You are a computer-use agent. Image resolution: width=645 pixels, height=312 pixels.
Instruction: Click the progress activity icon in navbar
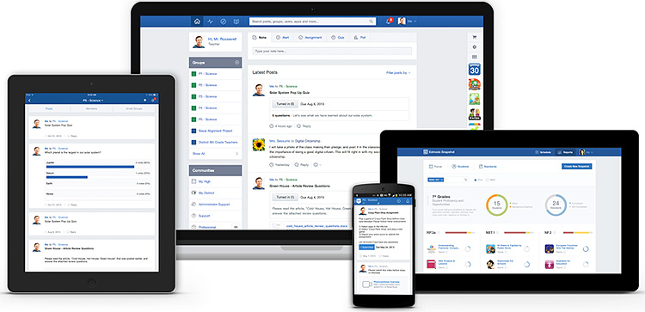tap(210, 21)
